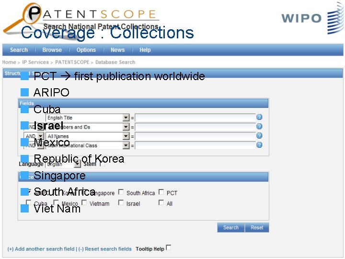
Task: Open the AND operator dropdown beside All Names
Action: click(40, 136)
